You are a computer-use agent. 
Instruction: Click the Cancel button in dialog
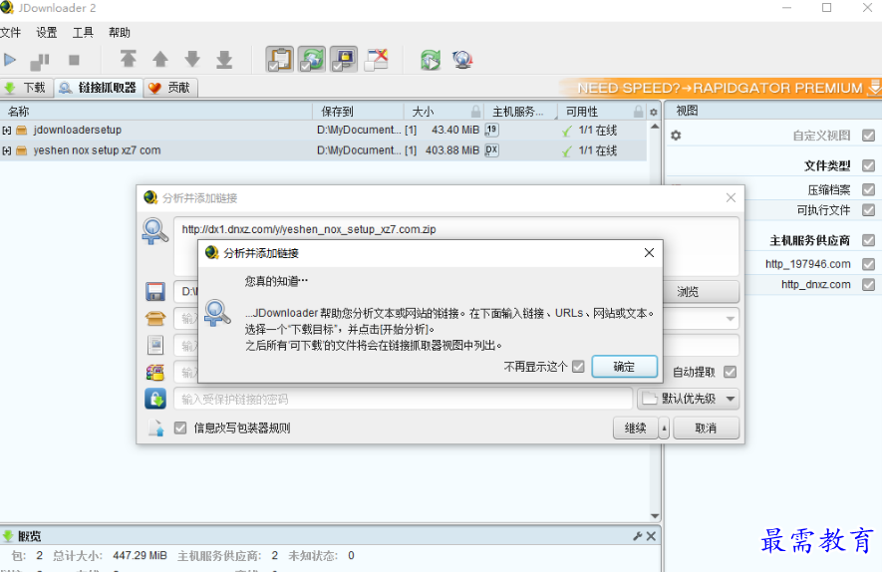coord(706,429)
